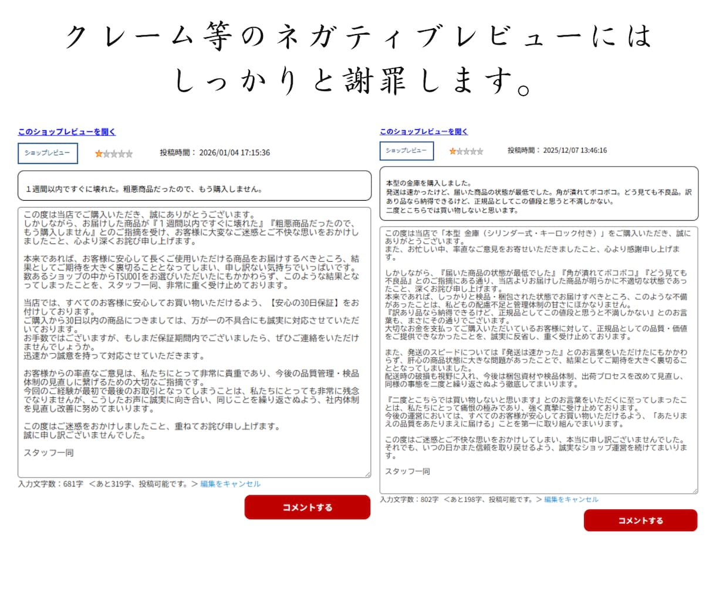Click '入力文字数：681字' counter text
Image resolution: width=716 pixels, height=595 pixels.
click(50, 484)
